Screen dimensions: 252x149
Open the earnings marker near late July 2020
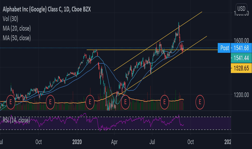(x=165, y=102)
